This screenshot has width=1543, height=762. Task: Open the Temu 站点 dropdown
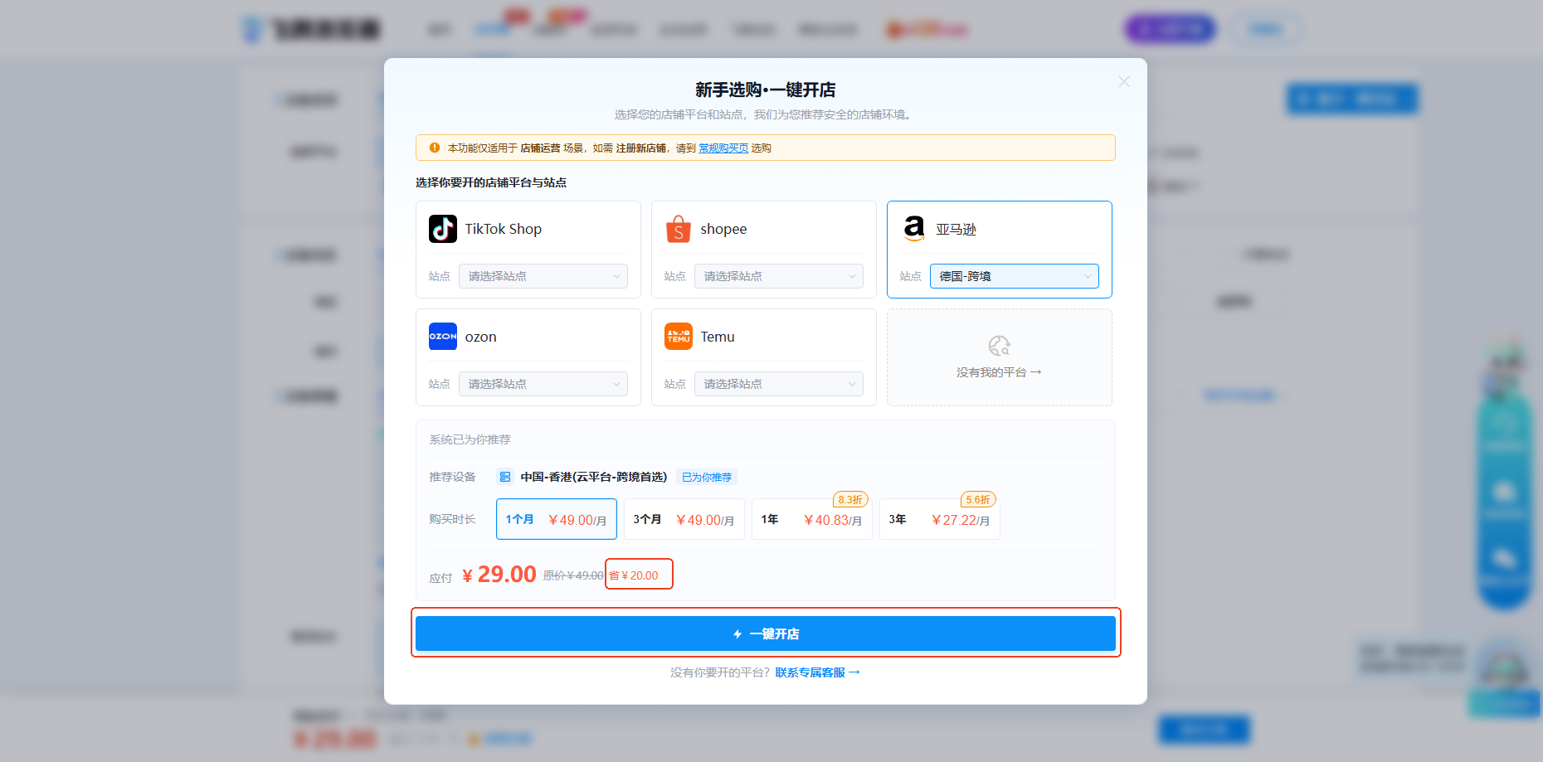(x=779, y=384)
